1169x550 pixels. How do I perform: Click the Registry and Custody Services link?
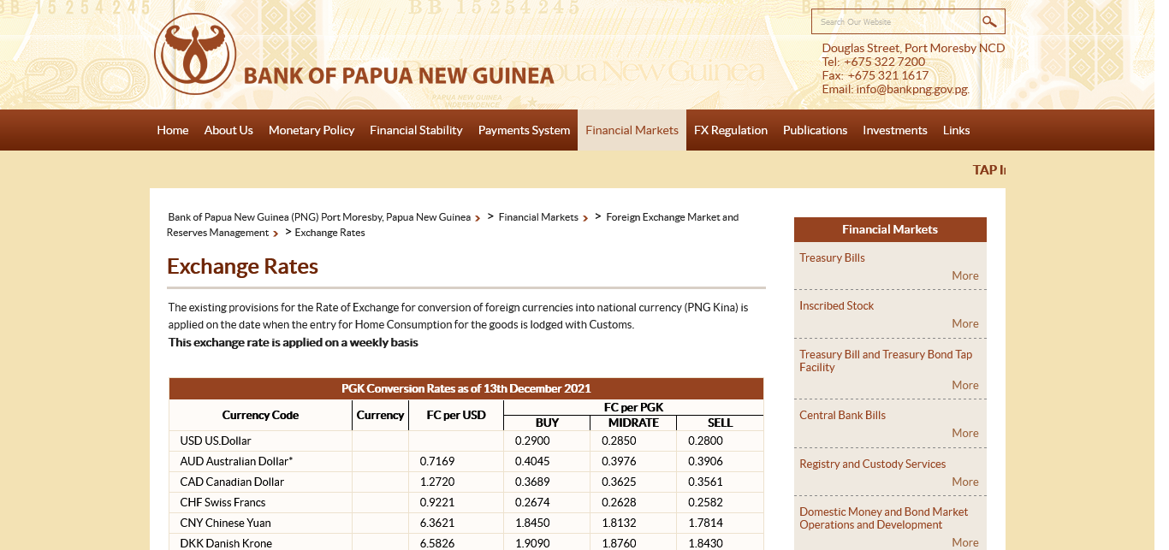872,464
